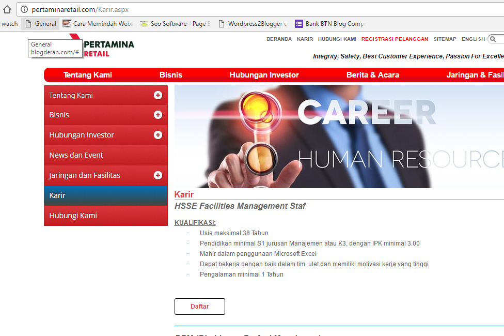Click 'Dapat bekerja dengan baik dalam tim' line

314,264
